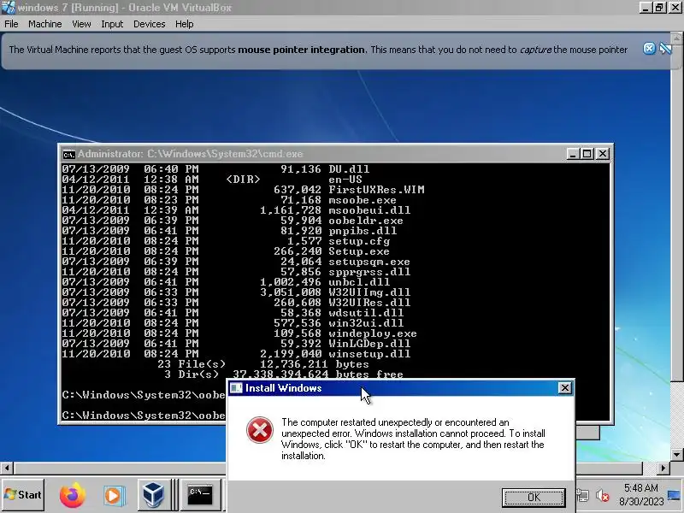Click the Setup.exe listing line
The width and height of the screenshot is (684, 513).
pyautogui.click(x=226, y=251)
